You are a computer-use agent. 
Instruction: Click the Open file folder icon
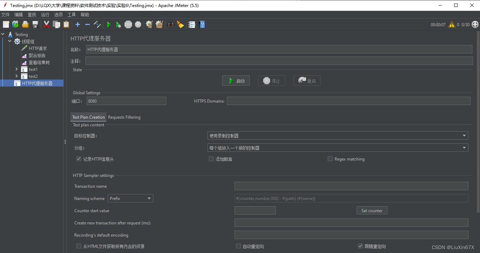click(x=25, y=24)
